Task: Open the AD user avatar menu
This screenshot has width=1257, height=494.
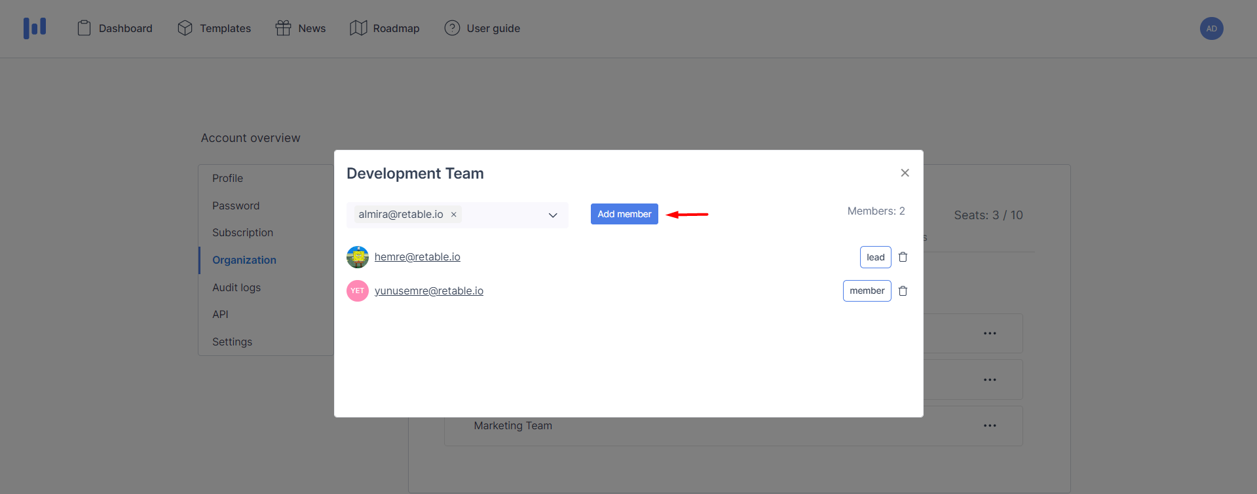Action: pyautogui.click(x=1211, y=28)
